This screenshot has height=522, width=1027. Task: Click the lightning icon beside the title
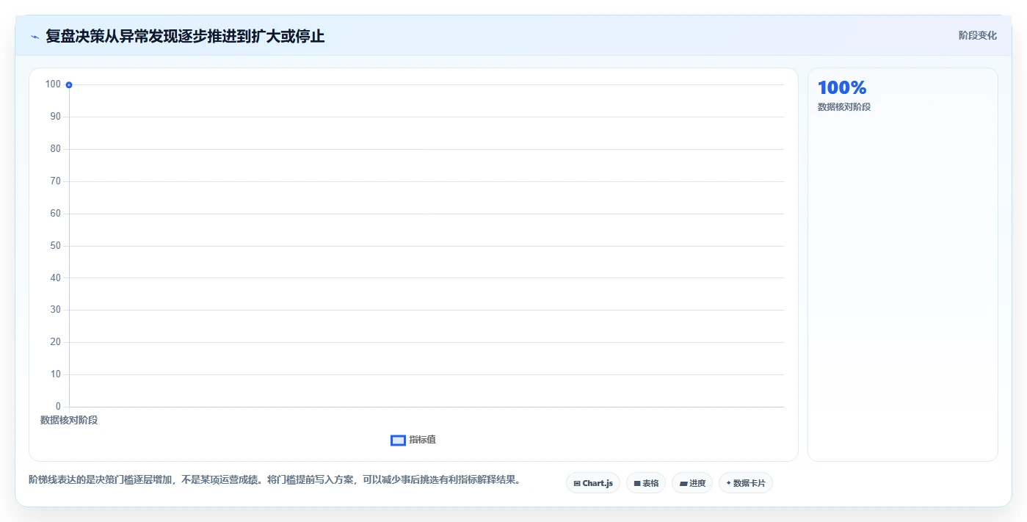(x=35, y=37)
